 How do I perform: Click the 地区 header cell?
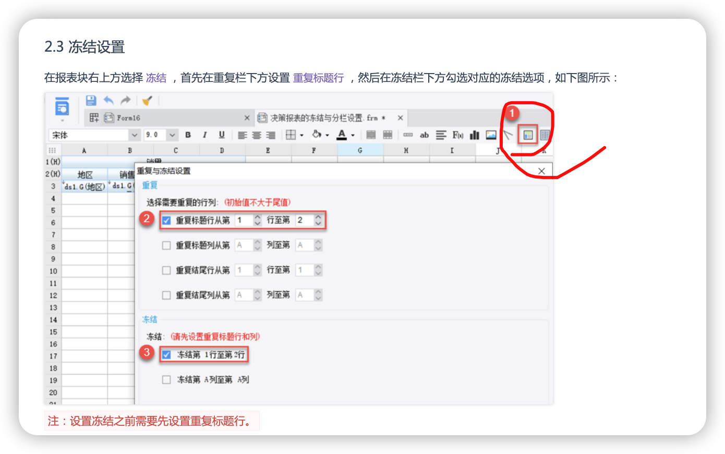[x=84, y=174]
